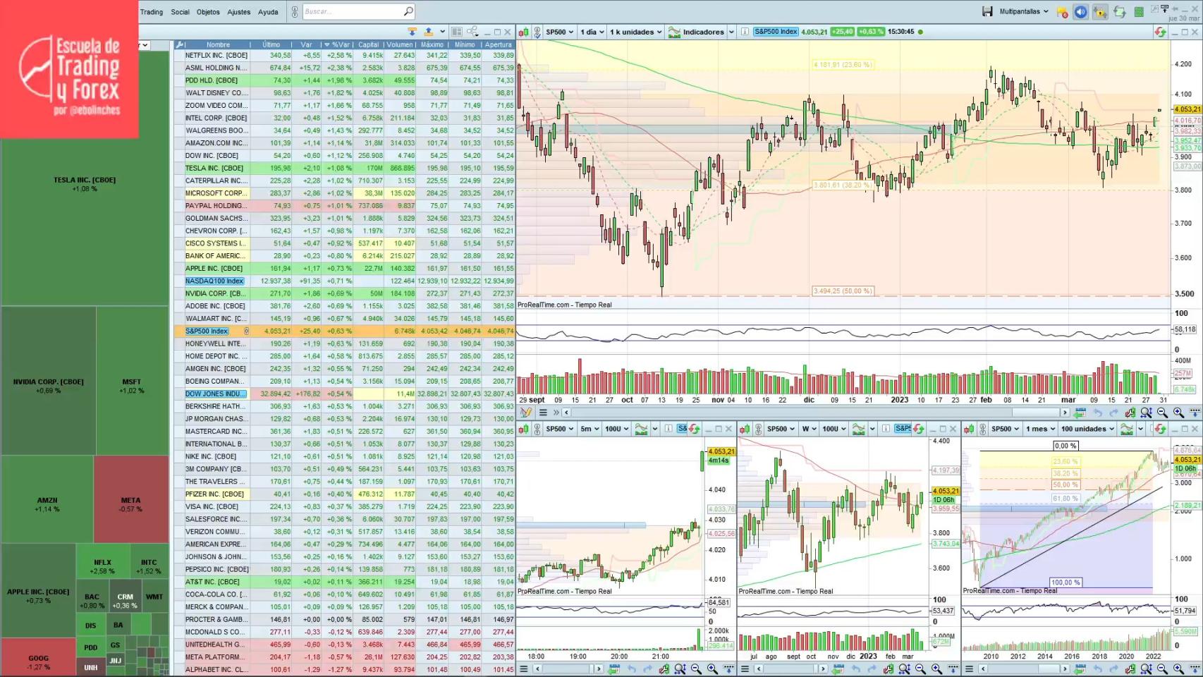Viewport: 1203px width, 677px height.
Task: Open the Ajustes menu
Action: coord(238,12)
